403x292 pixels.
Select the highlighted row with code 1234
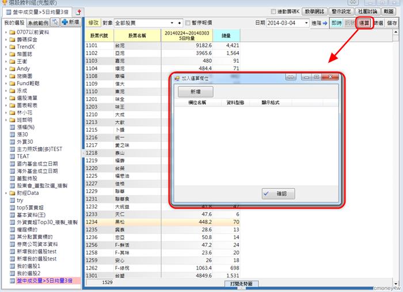point(162,222)
